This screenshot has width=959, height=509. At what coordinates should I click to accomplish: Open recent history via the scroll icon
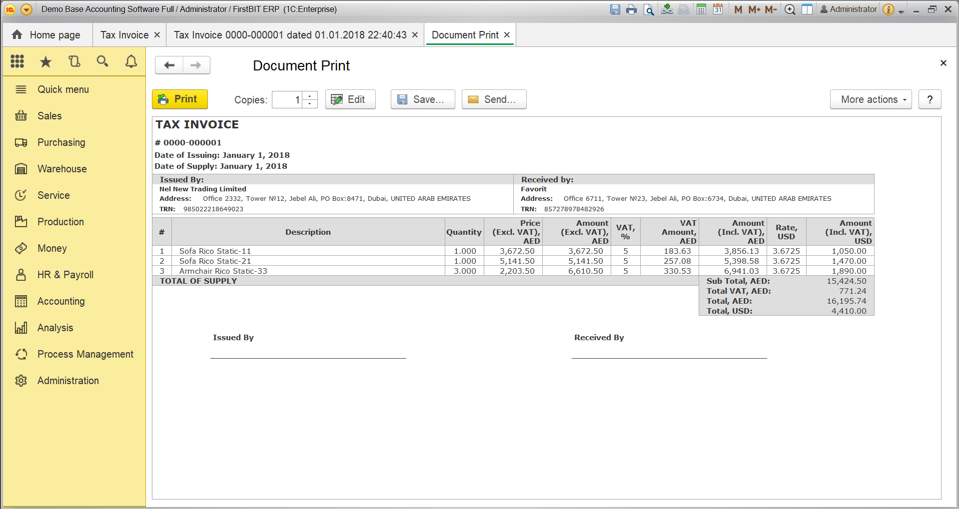[74, 61]
